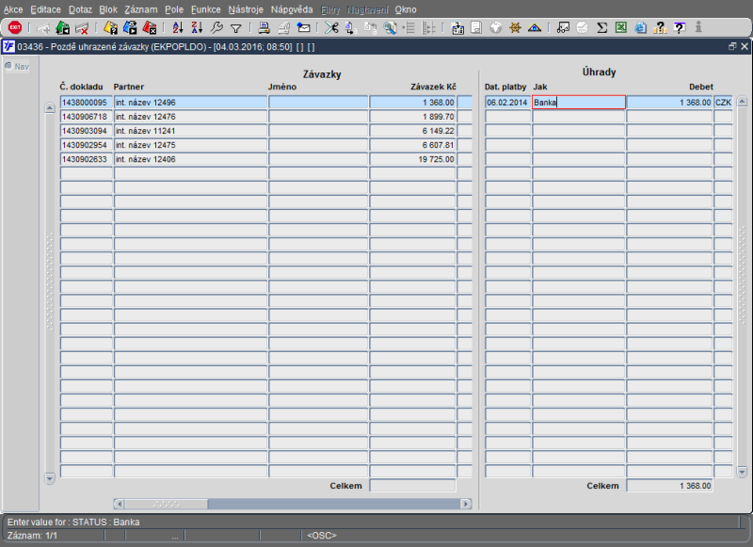Screen dimensions: 753x547
Task: Open the Záznam menu
Action: 140,9
